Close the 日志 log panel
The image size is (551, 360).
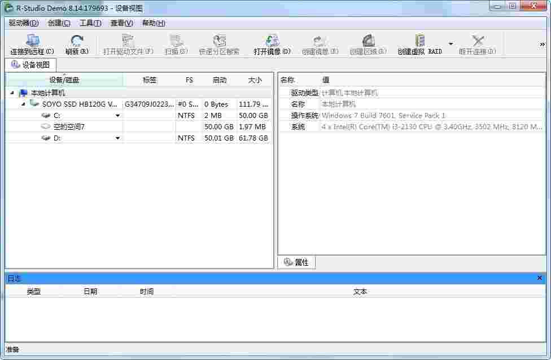[539, 278]
